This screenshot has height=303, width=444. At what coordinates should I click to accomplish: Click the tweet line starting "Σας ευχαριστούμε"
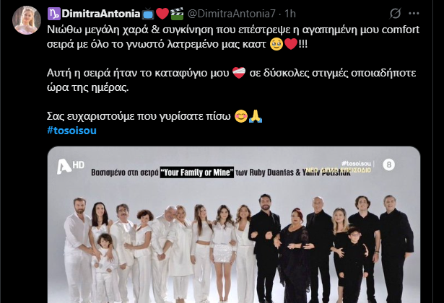[x=154, y=116]
